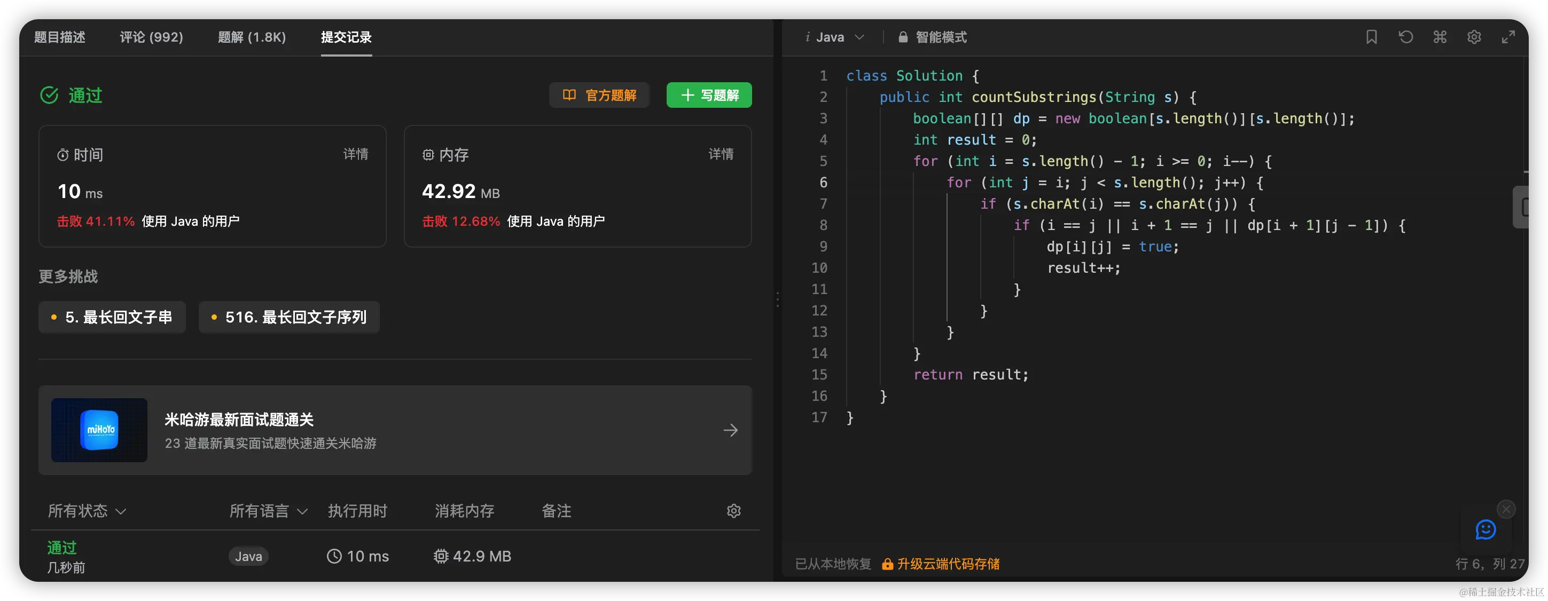1548x601 pixels.
Task: Click the reset code icon
Action: pos(1405,37)
